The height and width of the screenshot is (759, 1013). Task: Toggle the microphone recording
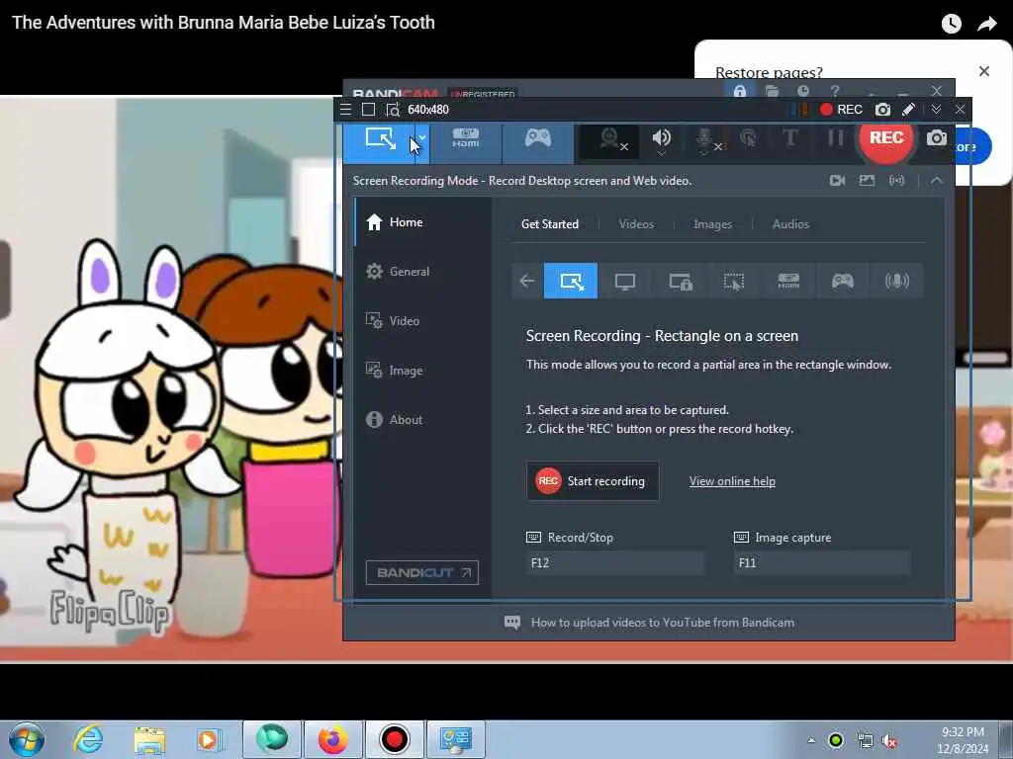point(706,139)
